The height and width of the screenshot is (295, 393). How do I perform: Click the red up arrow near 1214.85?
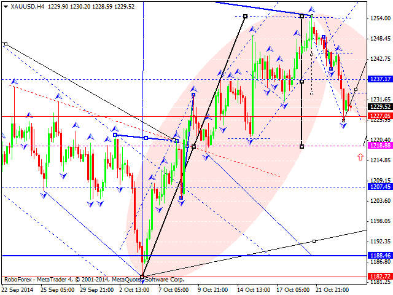click(360, 157)
